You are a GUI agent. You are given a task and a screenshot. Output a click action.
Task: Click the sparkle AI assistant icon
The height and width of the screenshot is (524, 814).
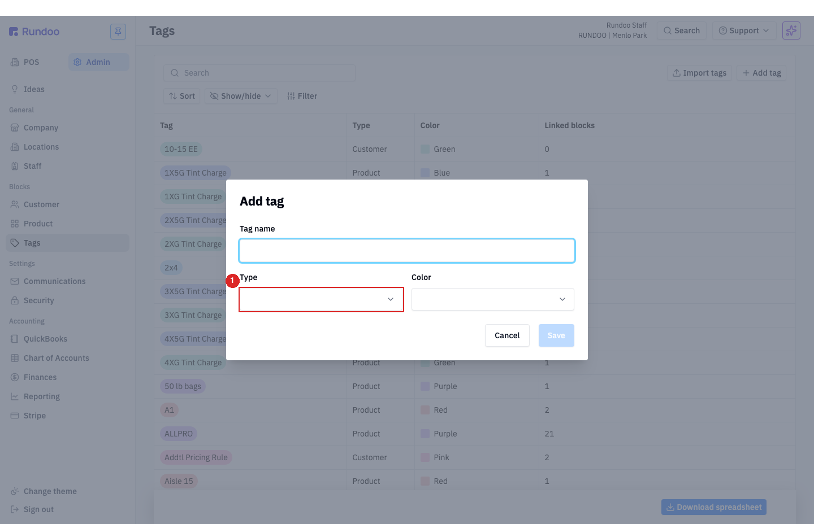(791, 30)
